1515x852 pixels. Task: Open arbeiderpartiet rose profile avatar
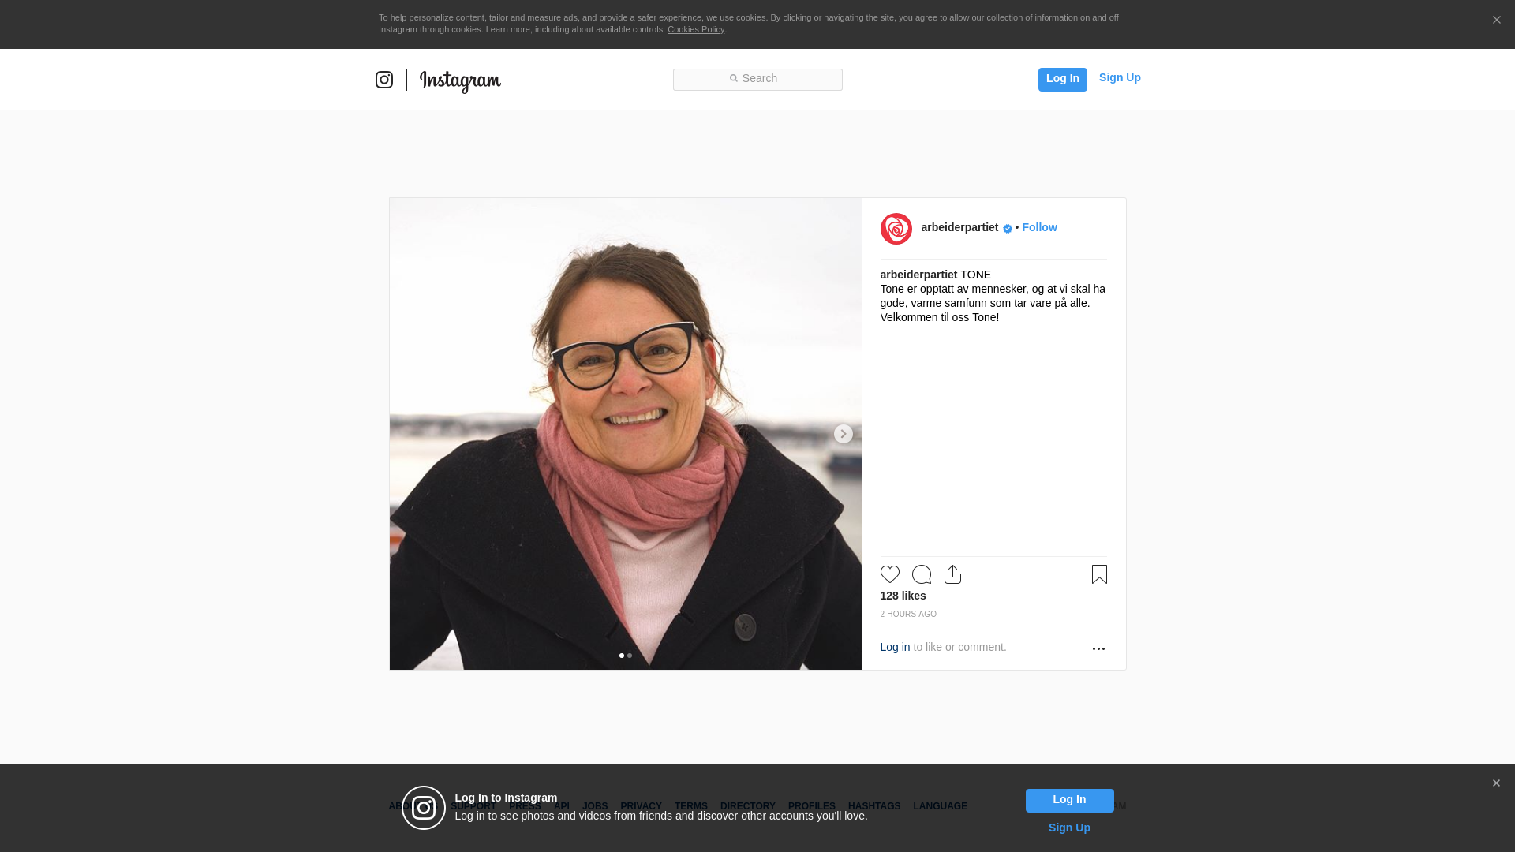coord(896,229)
